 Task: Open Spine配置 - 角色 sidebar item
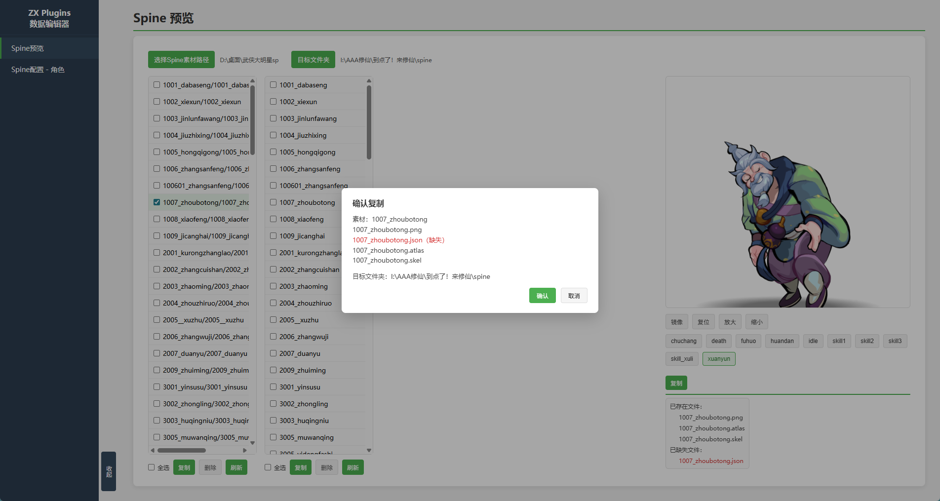click(49, 70)
